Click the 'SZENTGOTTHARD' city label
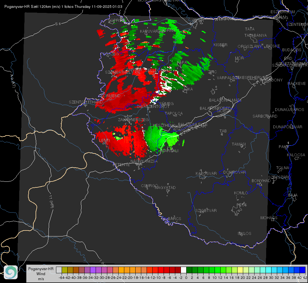 [x=86, y=102]
